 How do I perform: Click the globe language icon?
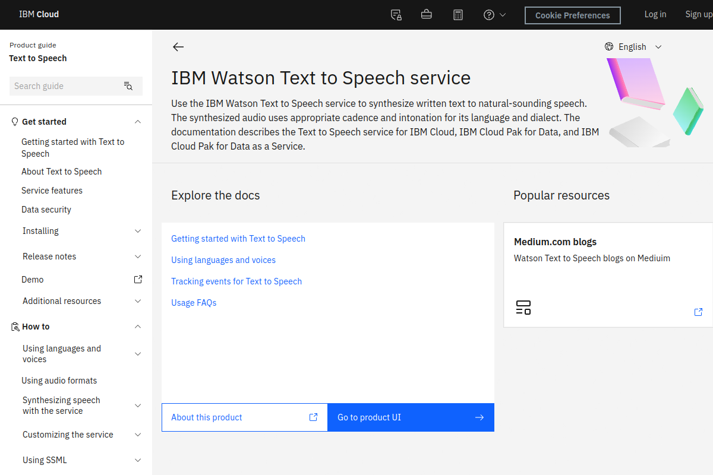[x=609, y=47]
